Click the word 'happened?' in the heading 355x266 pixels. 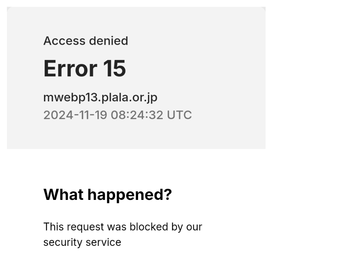130,195
